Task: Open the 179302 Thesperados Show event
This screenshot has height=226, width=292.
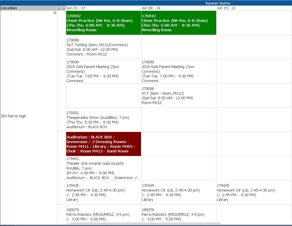Action: click(x=103, y=120)
